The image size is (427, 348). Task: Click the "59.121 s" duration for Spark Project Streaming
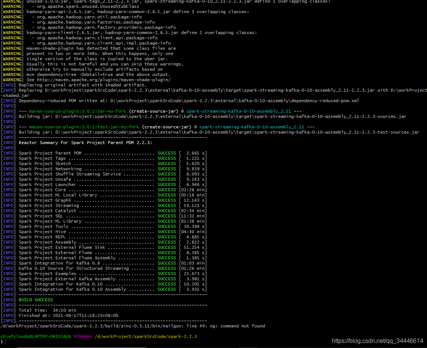click(x=194, y=205)
